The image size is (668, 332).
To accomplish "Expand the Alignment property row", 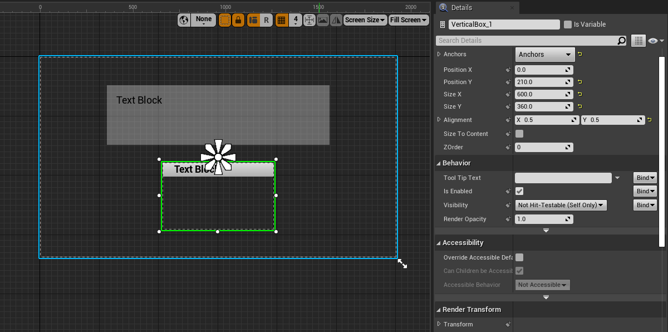I will (439, 120).
